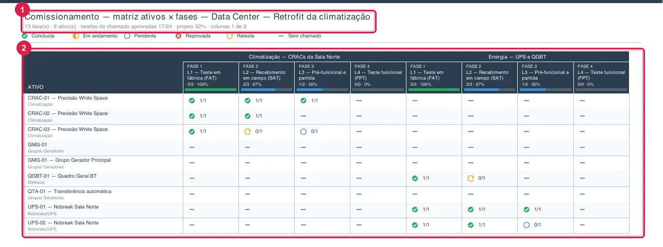Click the Pendente blue circle legend icon
Screen dimensions: 663x247
[127, 36]
